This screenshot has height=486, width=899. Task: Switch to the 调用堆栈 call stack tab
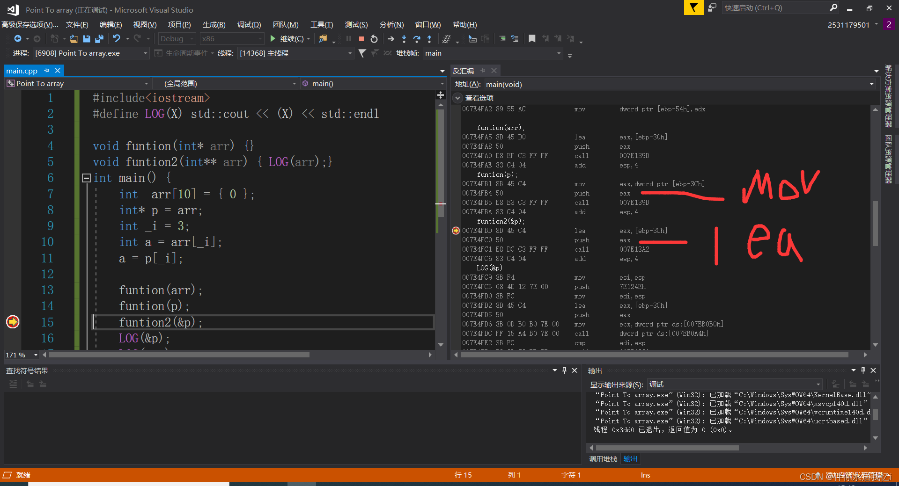pos(603,459)
